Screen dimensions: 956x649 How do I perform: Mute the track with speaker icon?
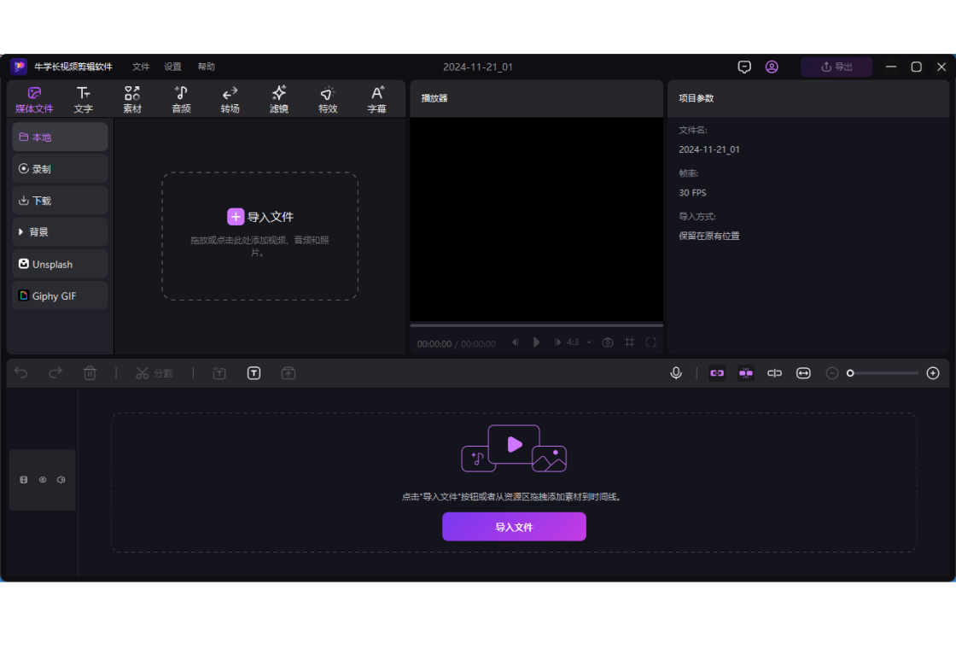61,480
